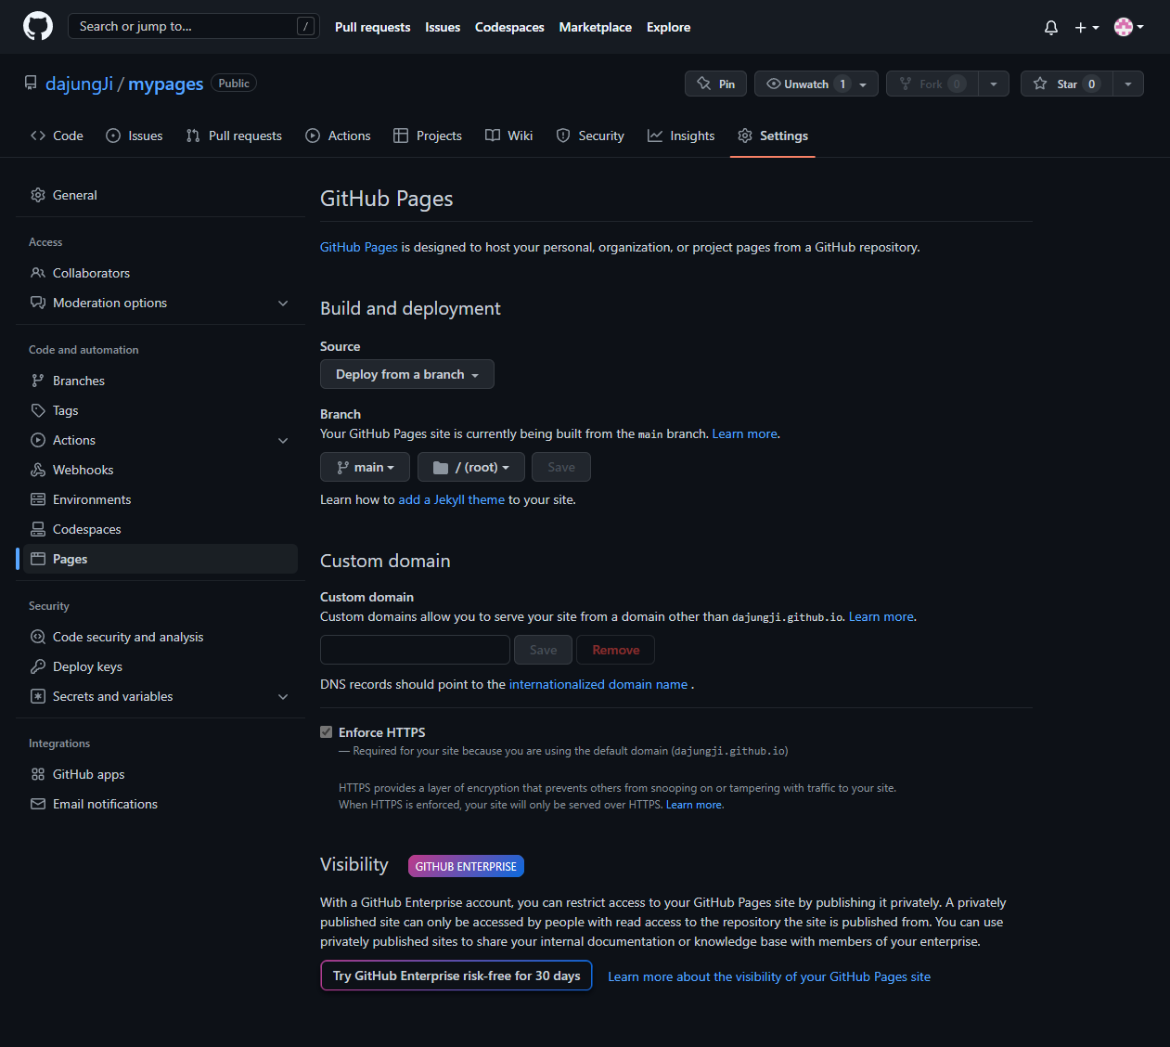Image resolution: width=1170 pixels, height=1047 pixels.
Task: Open add a Jekyll theme link
Action: (452, 499)
